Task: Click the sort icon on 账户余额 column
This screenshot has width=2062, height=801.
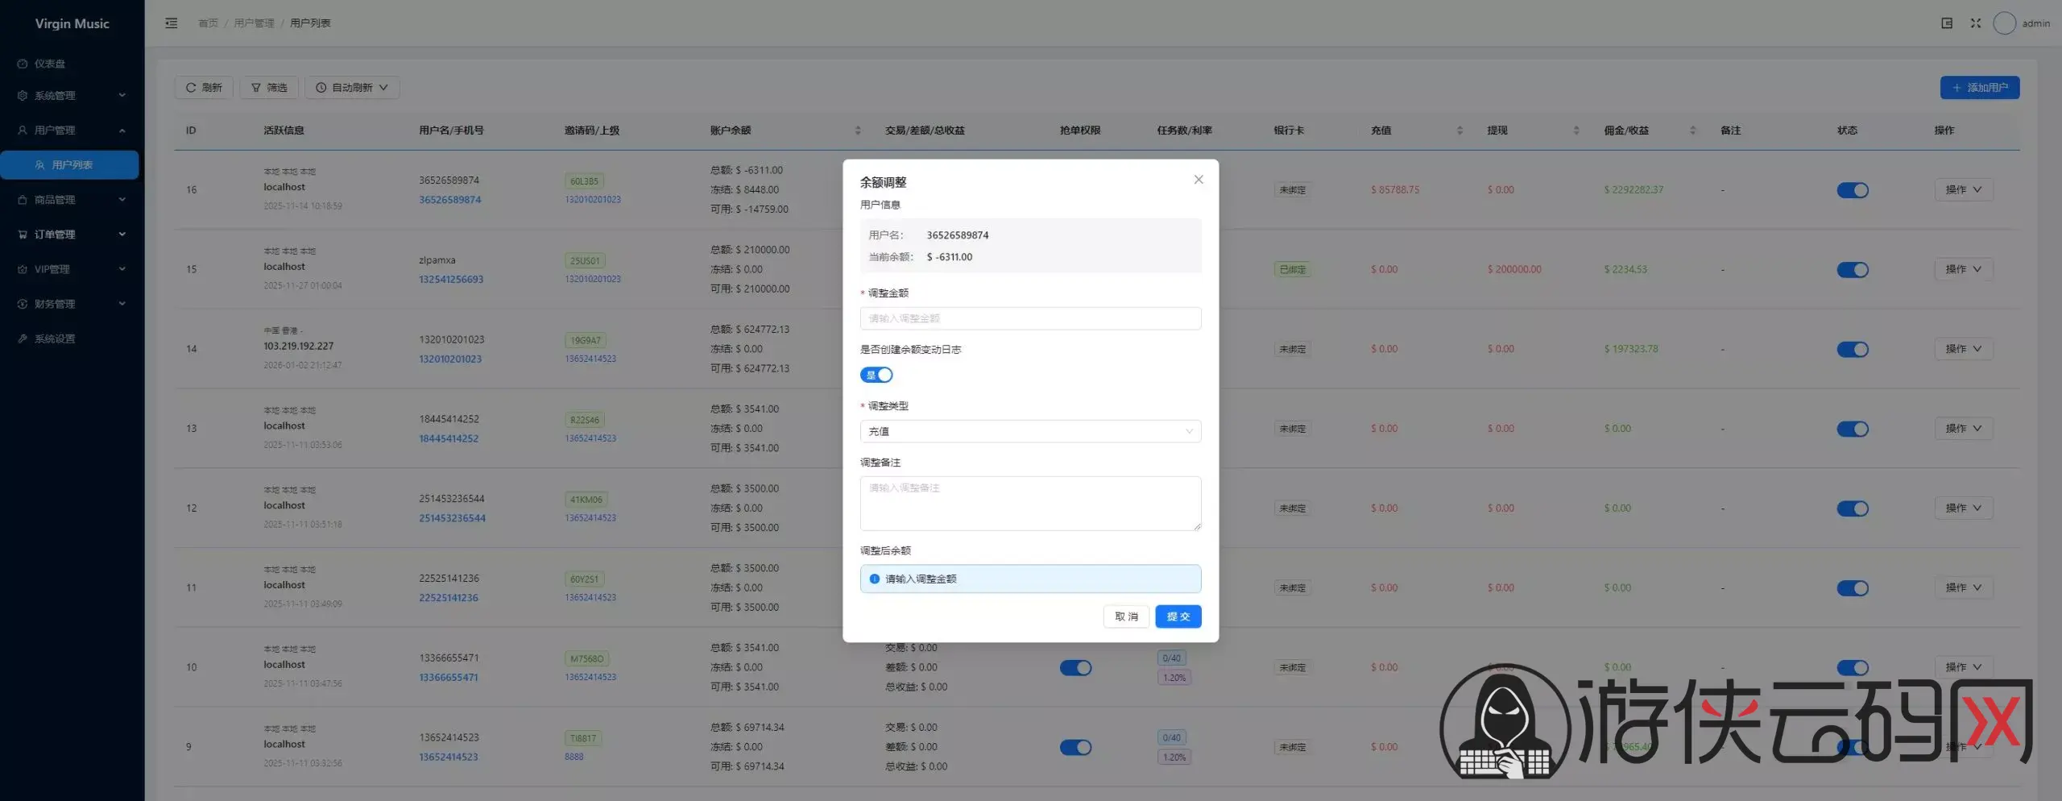Action: pyautogui.click(x=857, y=131)
